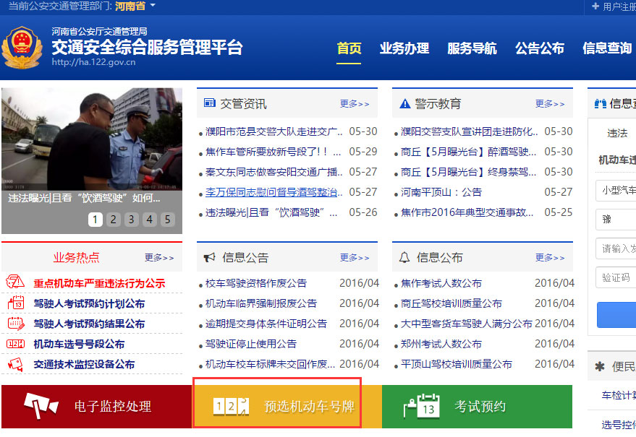Switch carousel to slide 3
The width and height of the screenshot is (636, 437).
(x=131, y=220)
